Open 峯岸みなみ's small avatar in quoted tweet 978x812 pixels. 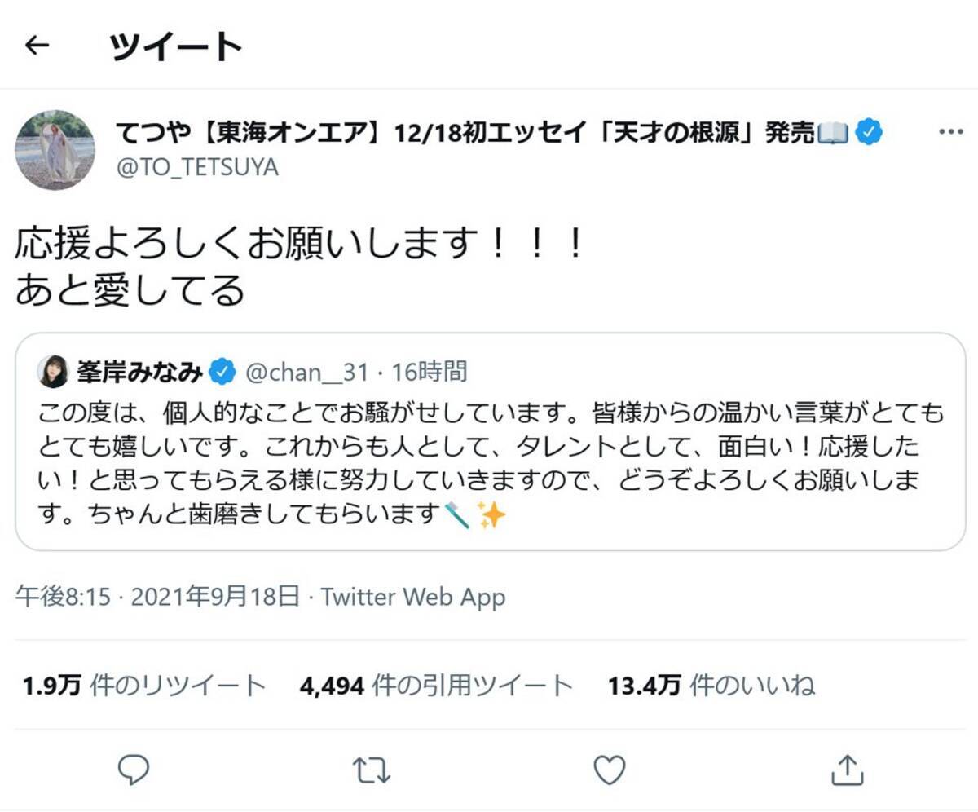click(53, 373)
